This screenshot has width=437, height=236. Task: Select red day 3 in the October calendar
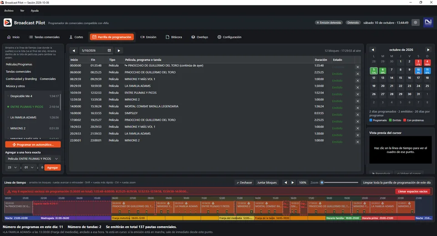(418, 63)
